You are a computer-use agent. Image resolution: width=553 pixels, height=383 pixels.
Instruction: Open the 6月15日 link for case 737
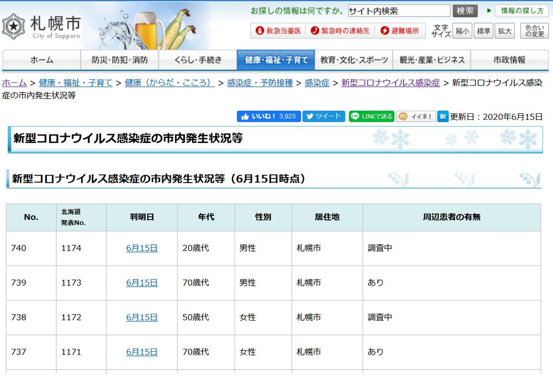pyautogui.click(x=142, y=352)
